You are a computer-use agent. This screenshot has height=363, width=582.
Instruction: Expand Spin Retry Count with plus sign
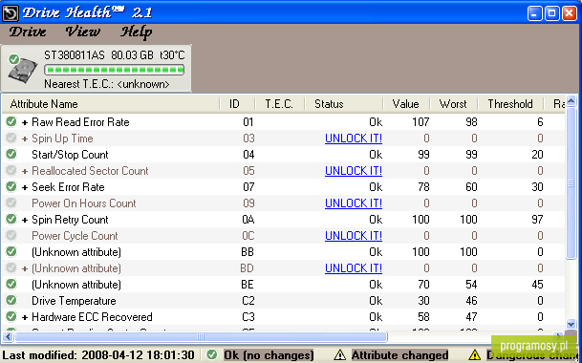(x=25, y=220)
